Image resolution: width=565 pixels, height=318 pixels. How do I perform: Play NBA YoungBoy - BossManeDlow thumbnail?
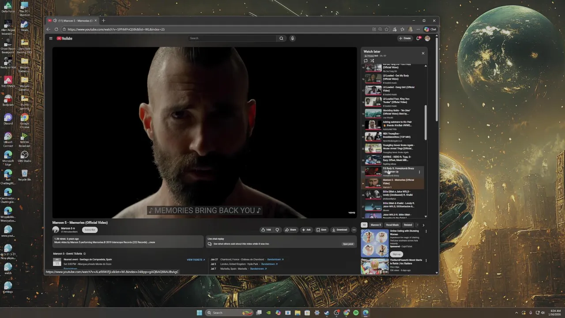(x=373, y=137)
